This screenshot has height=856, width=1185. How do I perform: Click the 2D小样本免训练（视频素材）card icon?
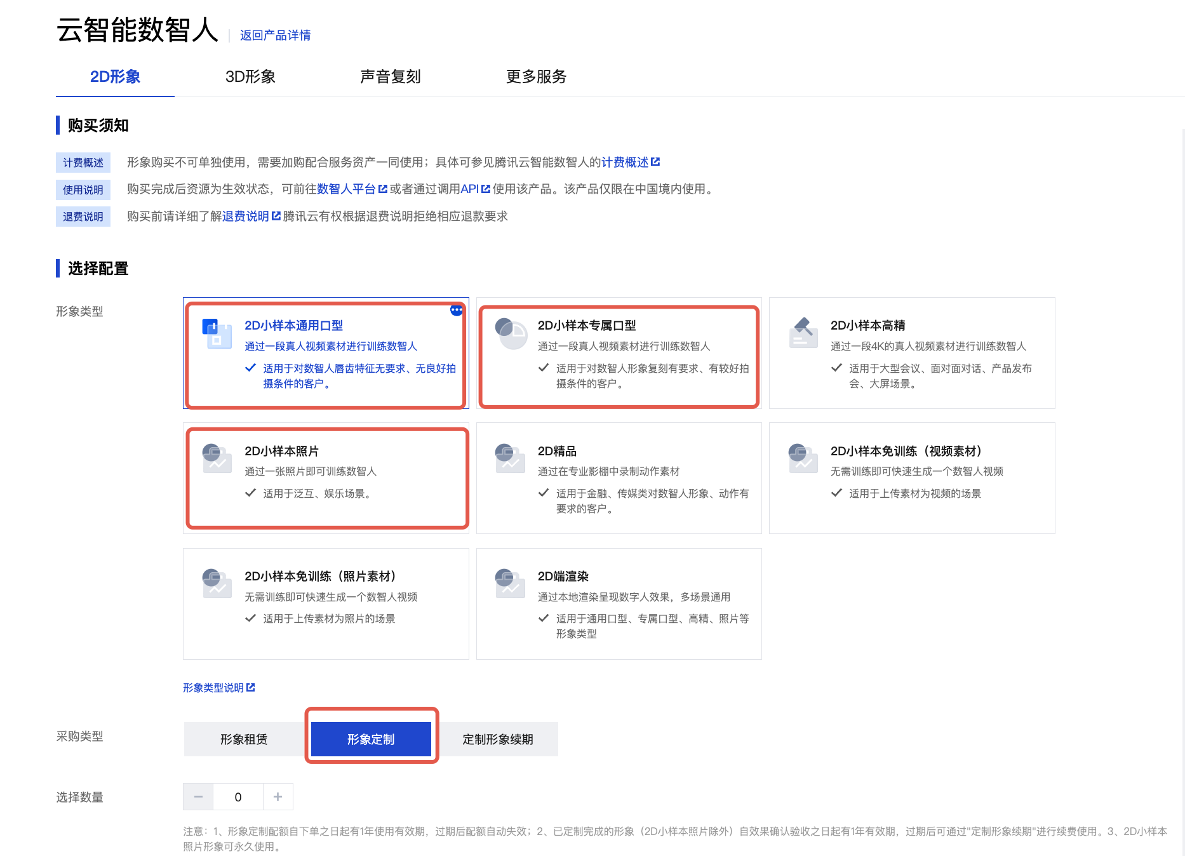tap(803, 458)
